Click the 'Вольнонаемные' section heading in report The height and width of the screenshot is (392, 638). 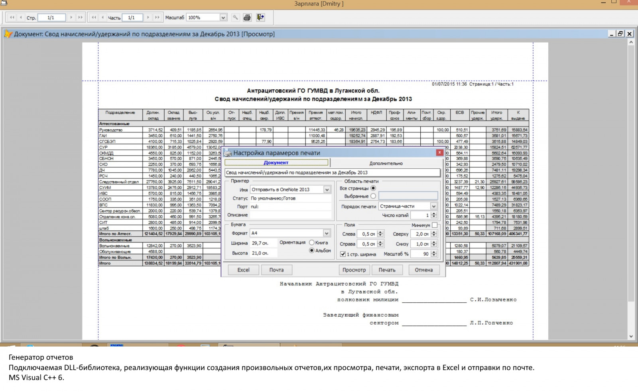tap(116, 240)
